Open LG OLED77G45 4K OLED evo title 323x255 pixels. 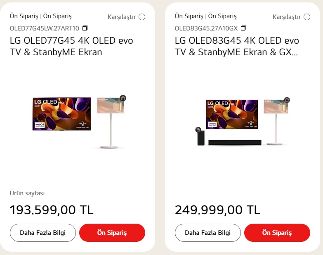[71, 46]
